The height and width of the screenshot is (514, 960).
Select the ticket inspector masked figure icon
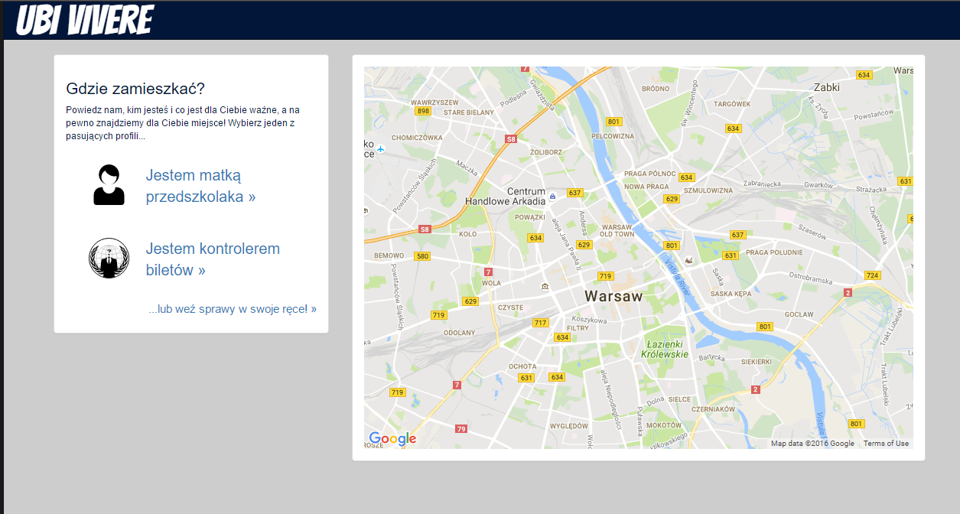click(109, 259)
